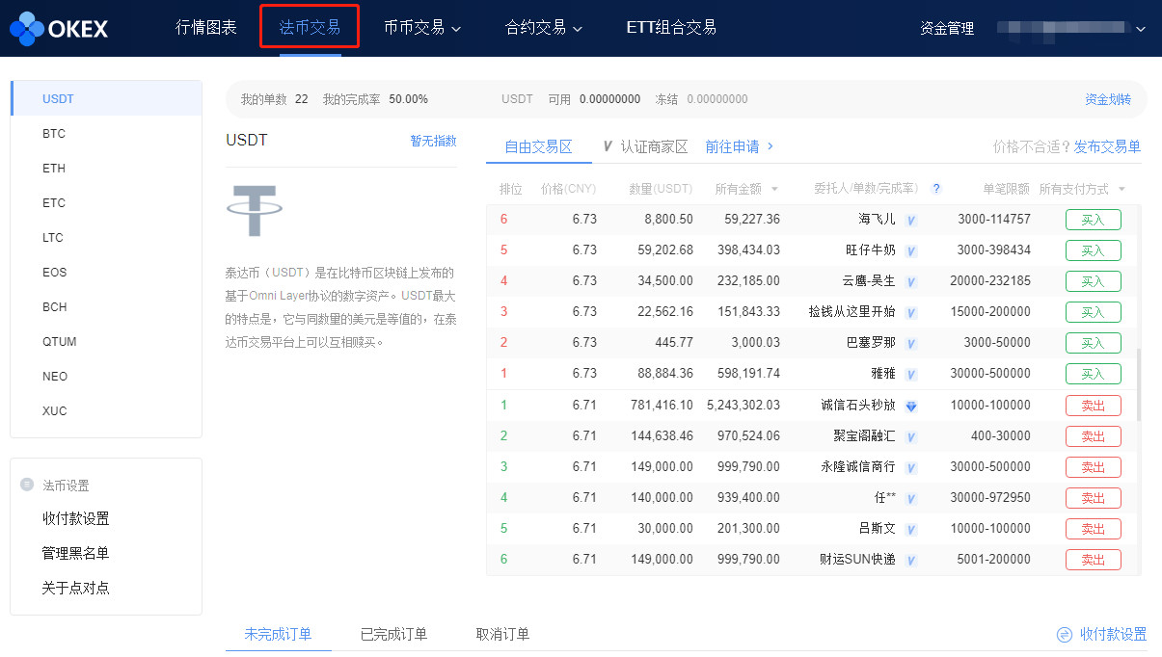Click the circular icon beside bottom 收付款设置
The width and height of the screenshot is (1162, 657).
point(1065,635)
